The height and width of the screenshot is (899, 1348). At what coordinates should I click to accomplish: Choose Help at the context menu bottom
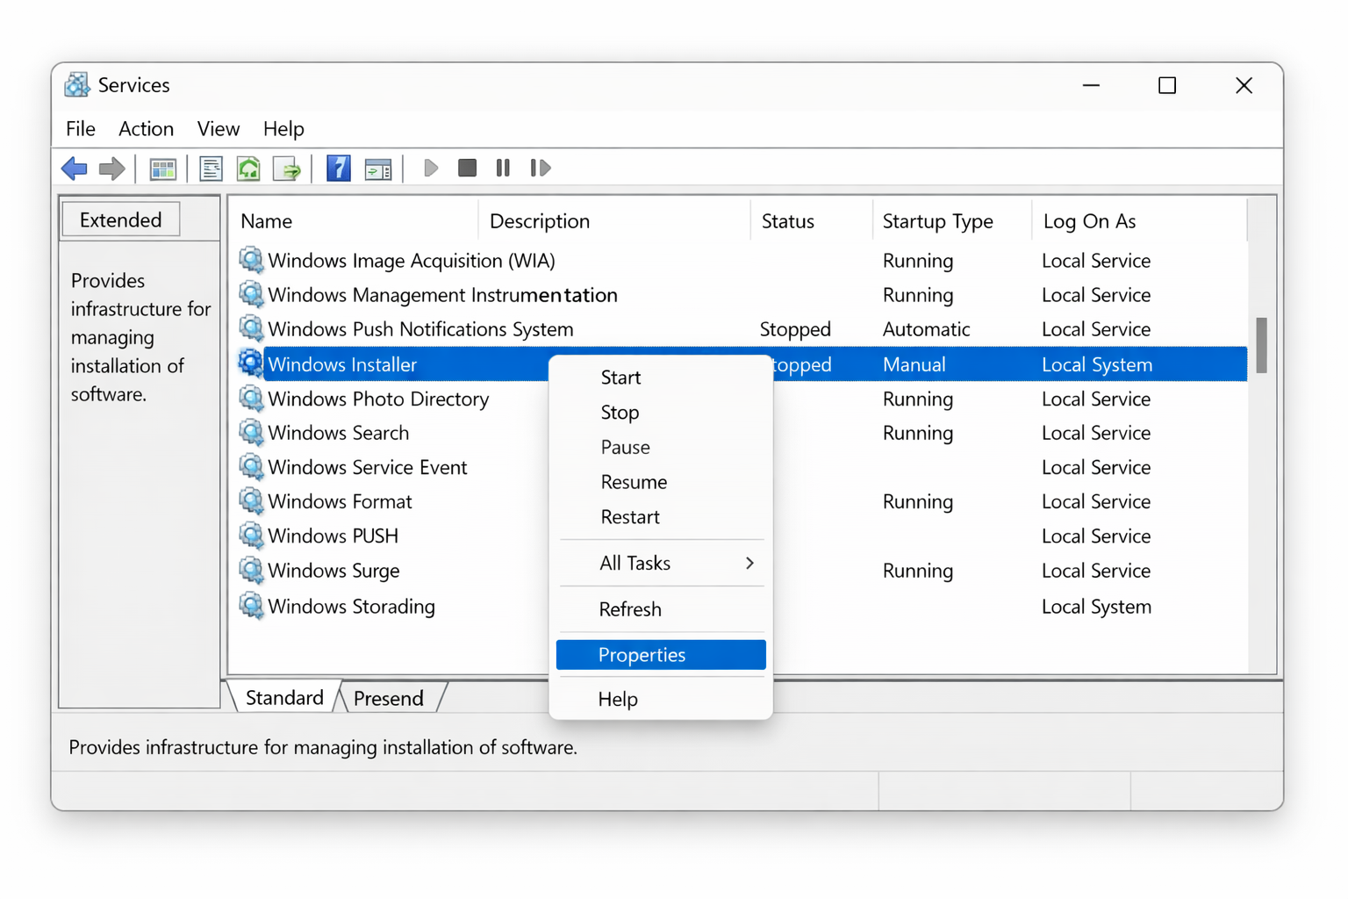click(x=661, y=700)
